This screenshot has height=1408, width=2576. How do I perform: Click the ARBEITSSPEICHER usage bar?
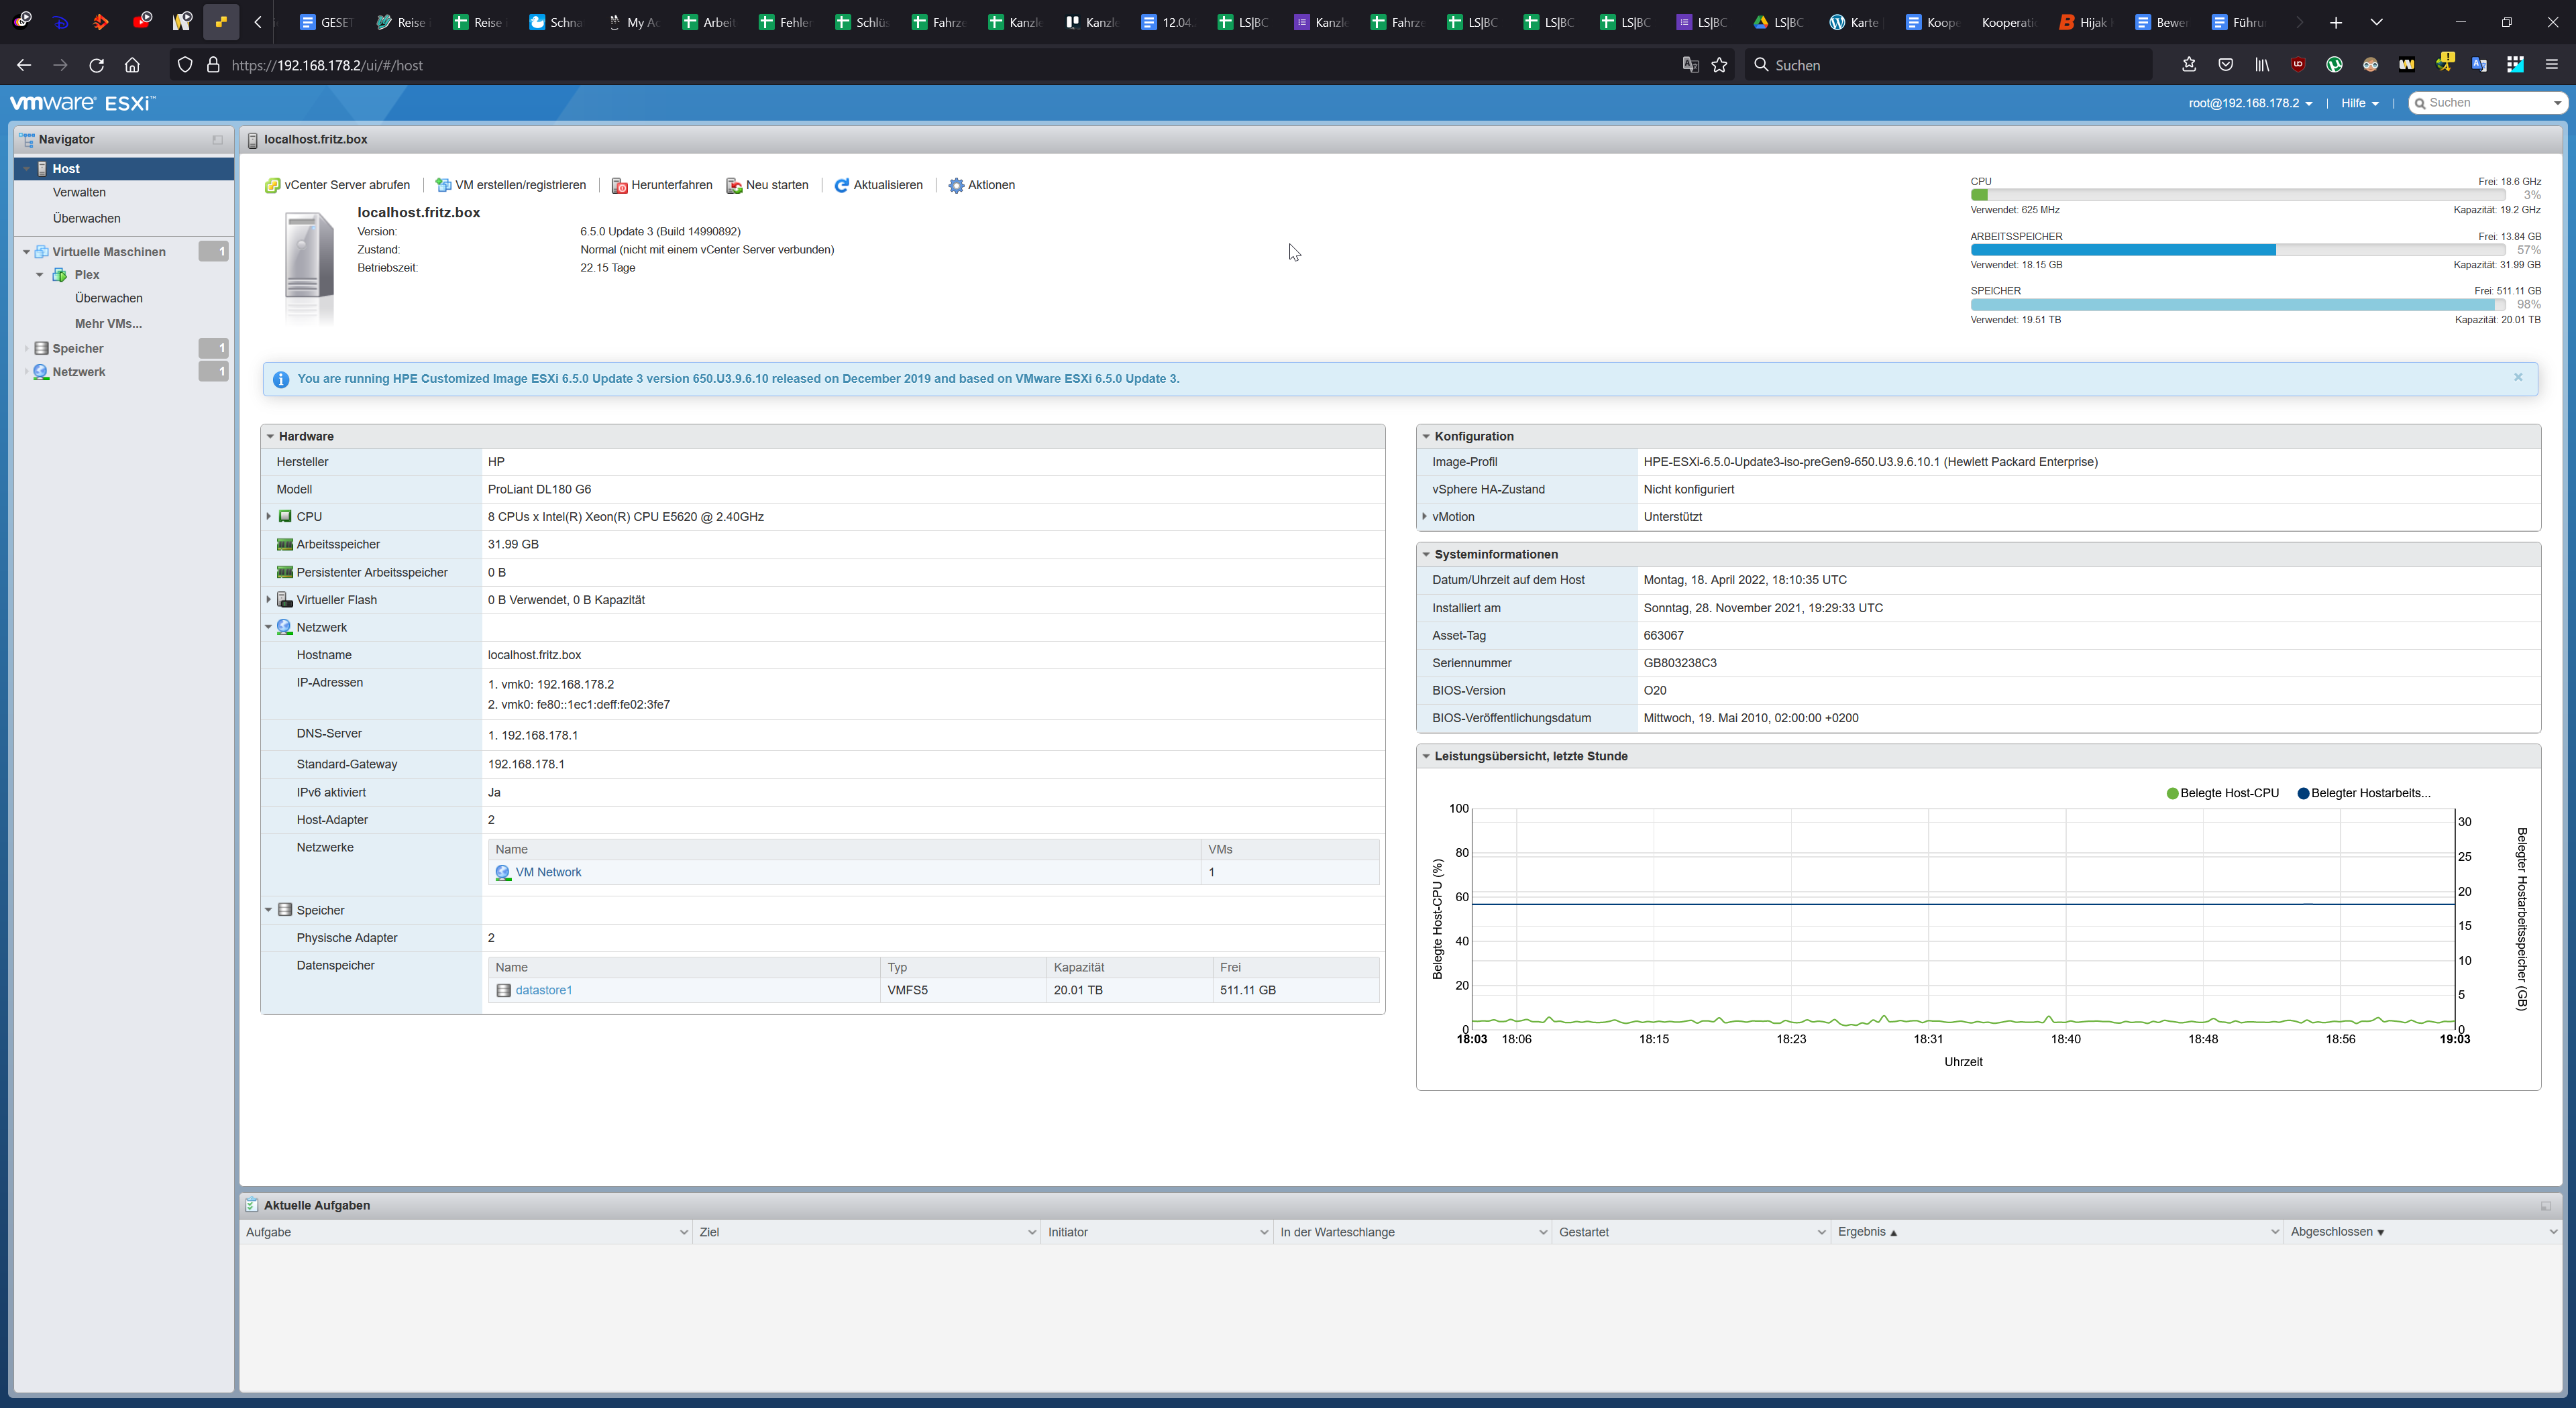click(x=2237, y=250)
